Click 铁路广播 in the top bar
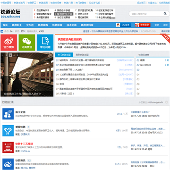Screen dimensions: 170x170 68,3
